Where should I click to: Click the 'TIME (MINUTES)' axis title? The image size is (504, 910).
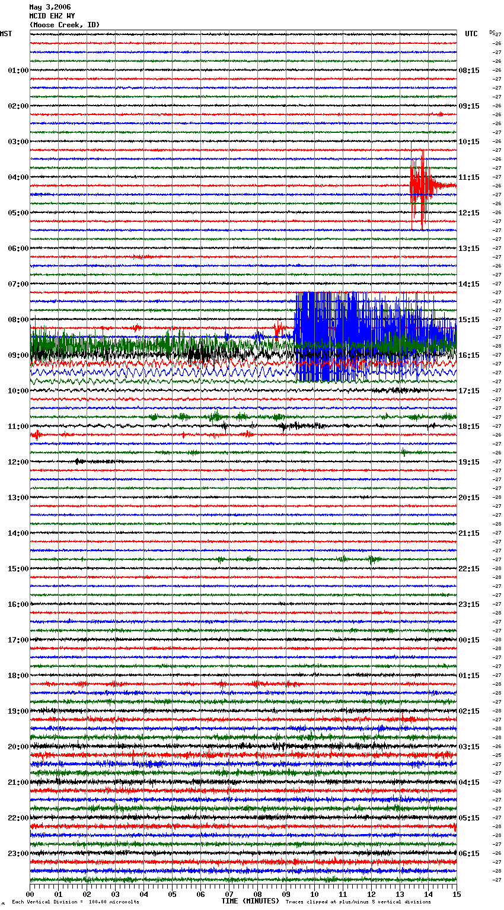[x=250, y=901]
